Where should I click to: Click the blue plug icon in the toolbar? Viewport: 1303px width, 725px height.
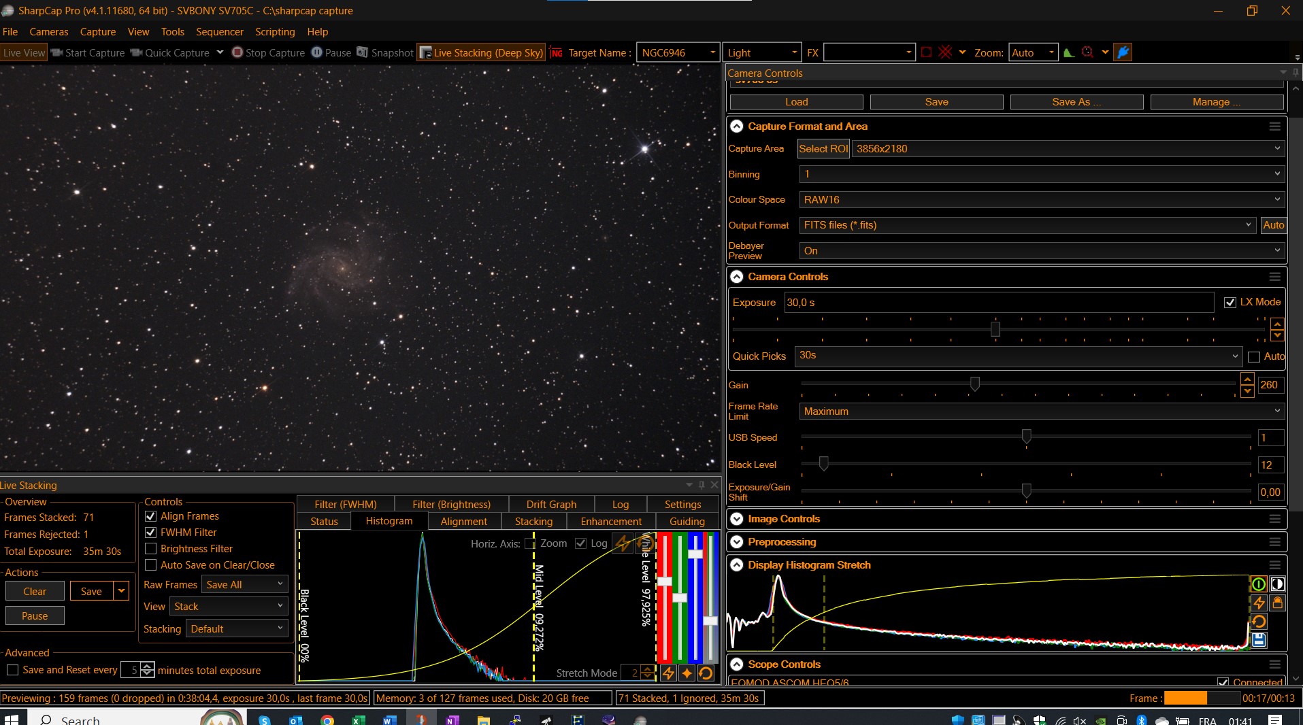[x=1123, y=52]
